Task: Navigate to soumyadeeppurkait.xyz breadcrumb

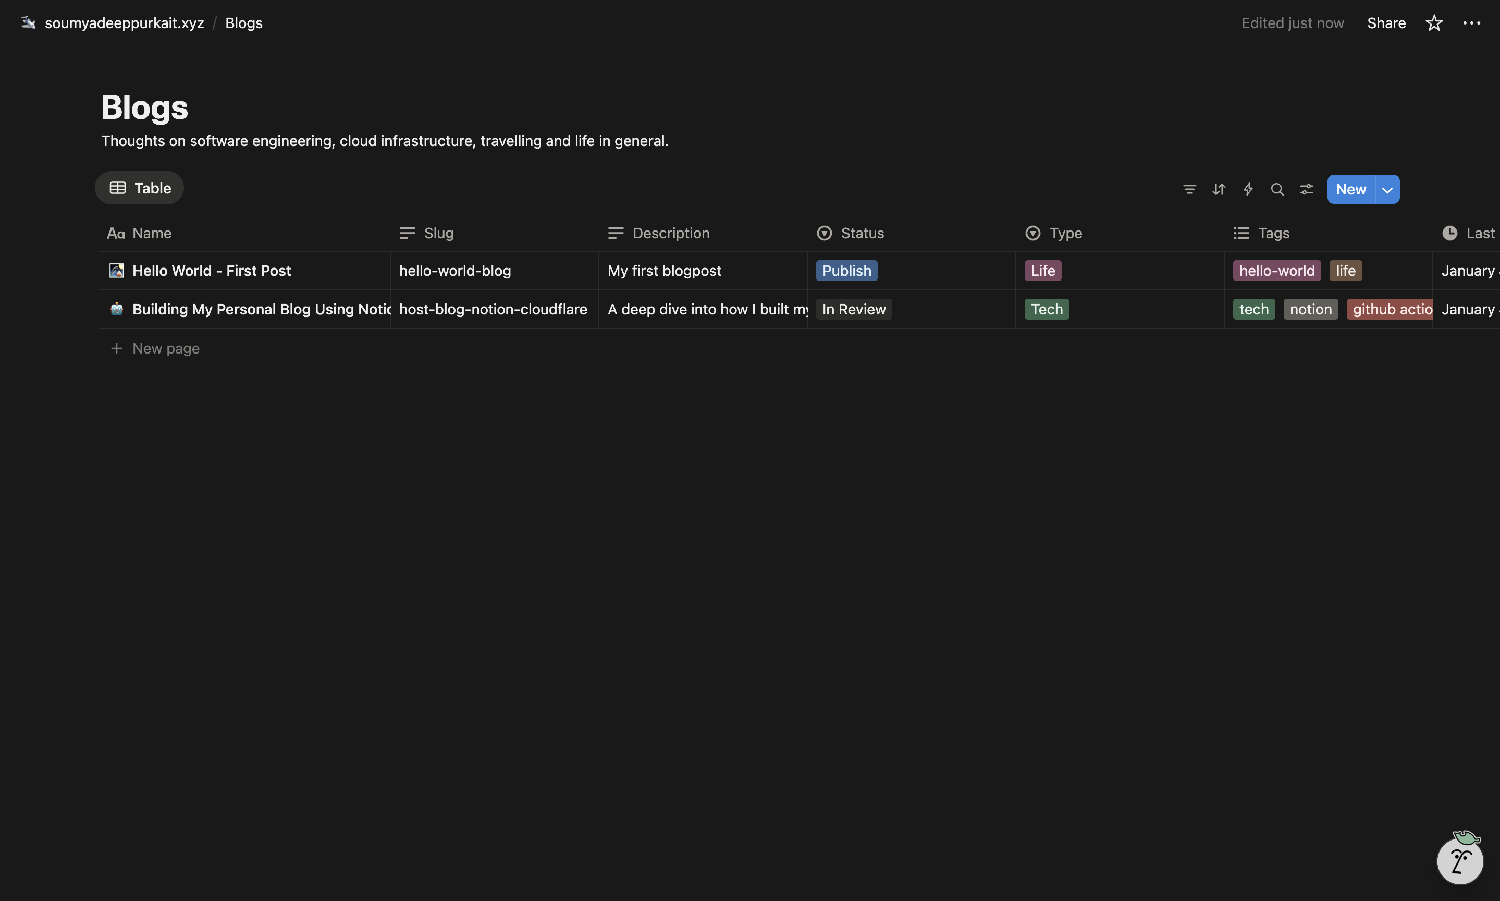Action: tap(124, 23)
